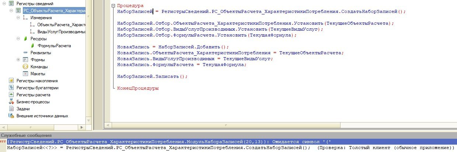Click the НоваяЗапись.ВидыУслугПроизводимых assignment line
This screenshot has height=152, width=457.
(x=195, y=59)
